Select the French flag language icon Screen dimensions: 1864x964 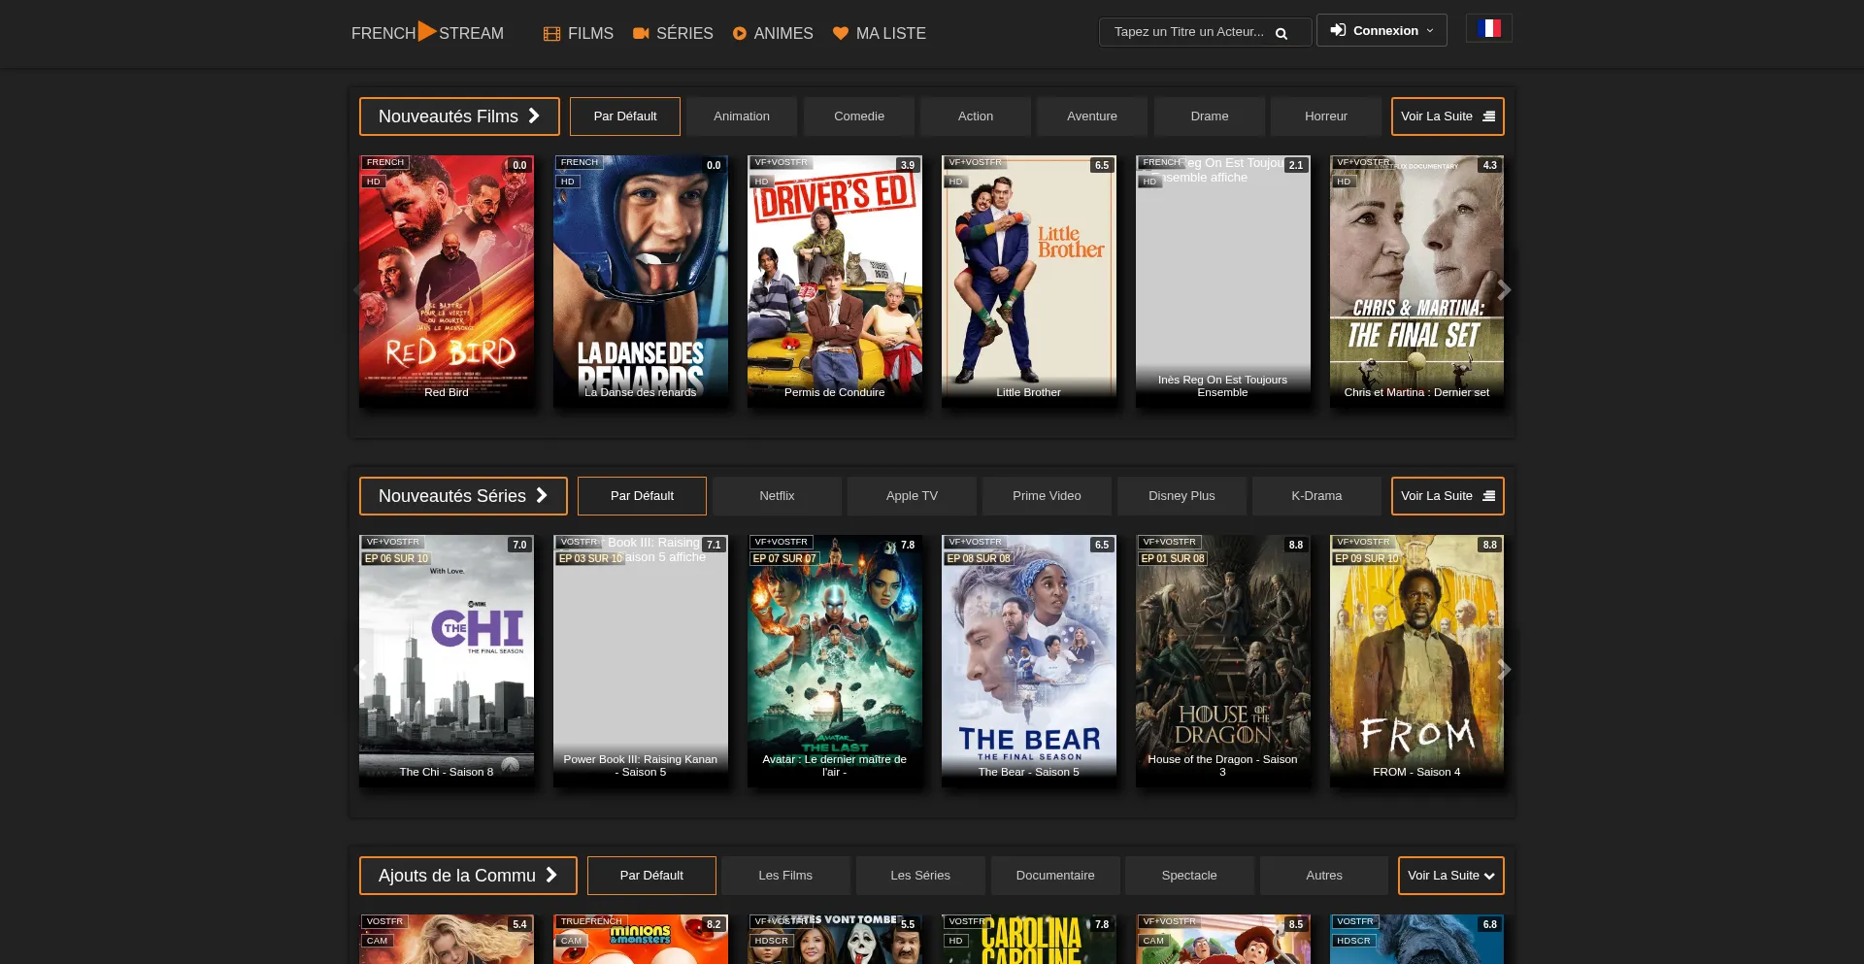coord(1489,29)
